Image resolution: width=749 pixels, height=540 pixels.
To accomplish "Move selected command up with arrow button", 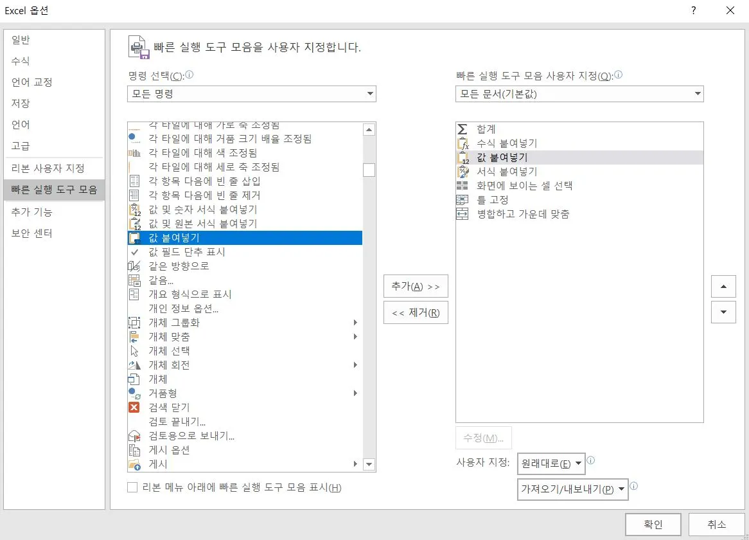I will 724,286.
